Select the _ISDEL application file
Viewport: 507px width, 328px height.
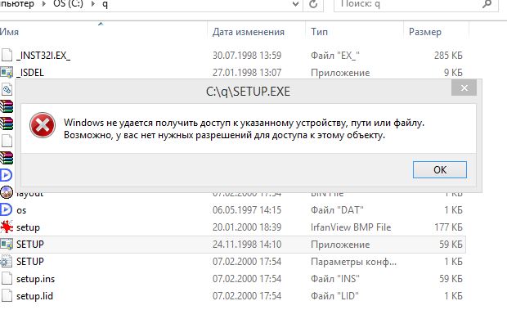[x=30, y=73]
